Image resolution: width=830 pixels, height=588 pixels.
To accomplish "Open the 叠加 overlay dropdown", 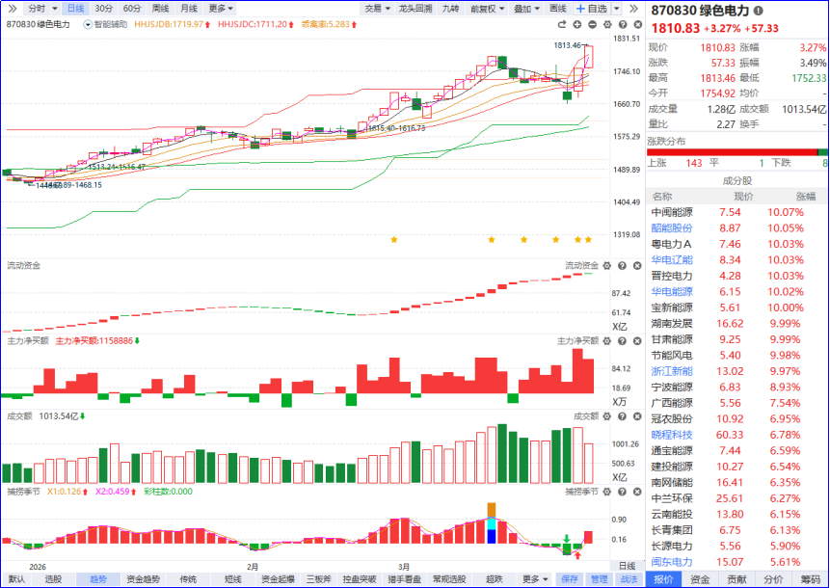I will (526, 9).
